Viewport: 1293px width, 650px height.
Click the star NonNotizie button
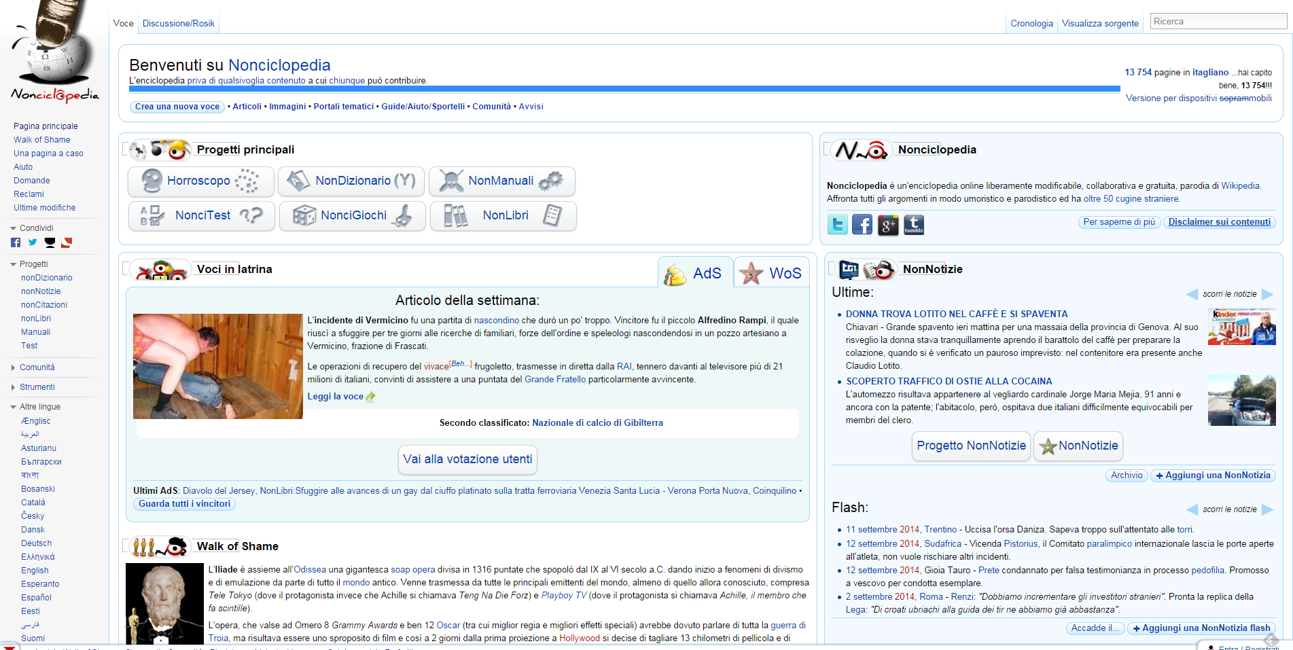(1078, 446)
